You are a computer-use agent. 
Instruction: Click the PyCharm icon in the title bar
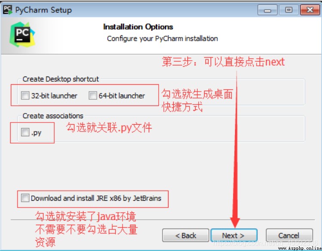point(8,10)
